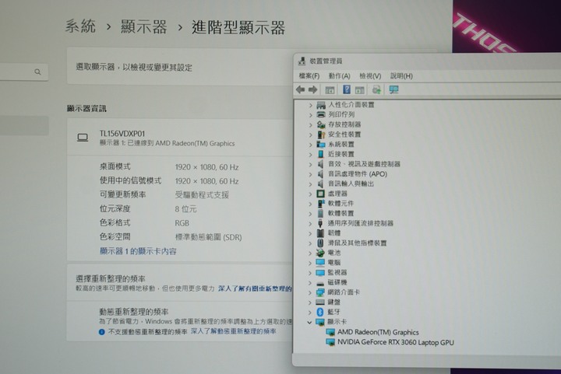Click the AMD Radeon(TM) Graphics adapter icon
Image resolution: width=561 pixels, height=374 pixels.
coord(330,332)
